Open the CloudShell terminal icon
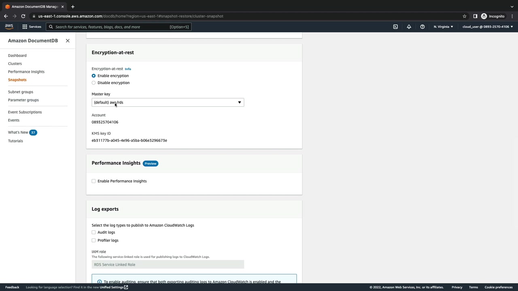This screenshot has width=518, height=291. coord(395,27)
